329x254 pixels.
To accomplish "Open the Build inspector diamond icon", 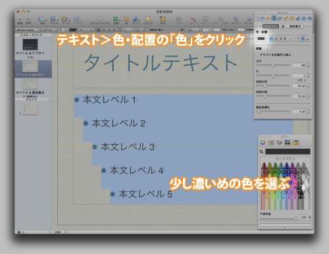I will click(268, 18).
